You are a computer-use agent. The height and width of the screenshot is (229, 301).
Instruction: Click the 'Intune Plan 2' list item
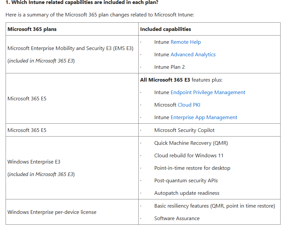[x=169, y=67]
